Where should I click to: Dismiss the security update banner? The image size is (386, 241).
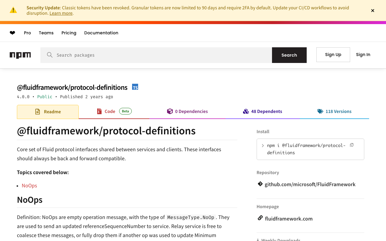click(373, 11)
